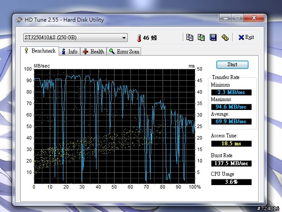282x212 pixels.
Task: Minimize the HD Tune window
Action: (226, 18)
